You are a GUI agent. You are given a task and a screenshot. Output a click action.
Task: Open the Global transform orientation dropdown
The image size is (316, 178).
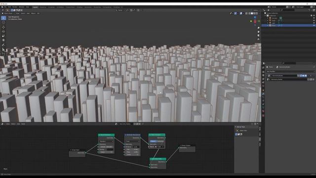(x=120, y=10)
